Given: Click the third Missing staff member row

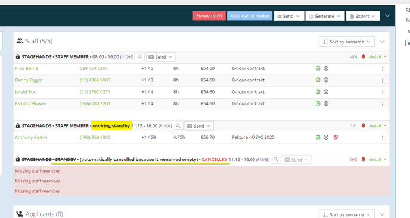Looking at the screenshot, I should tap(201, 191).
